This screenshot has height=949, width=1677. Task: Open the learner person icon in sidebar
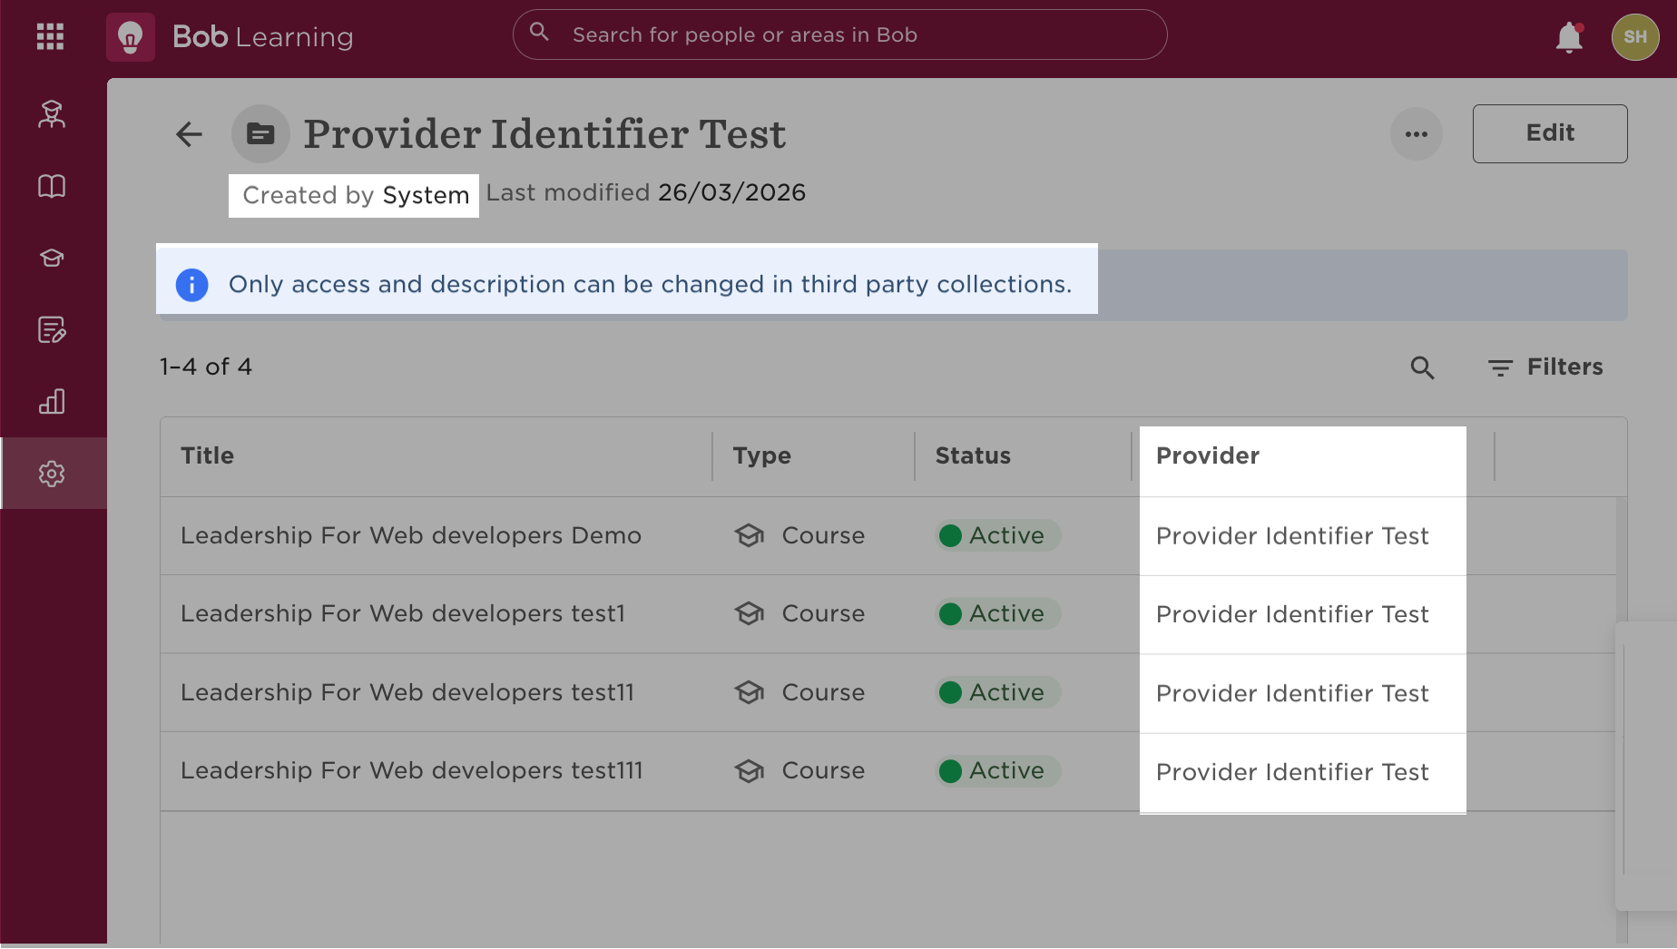coord(52,114)
